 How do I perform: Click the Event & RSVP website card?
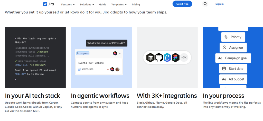[99, 66]
